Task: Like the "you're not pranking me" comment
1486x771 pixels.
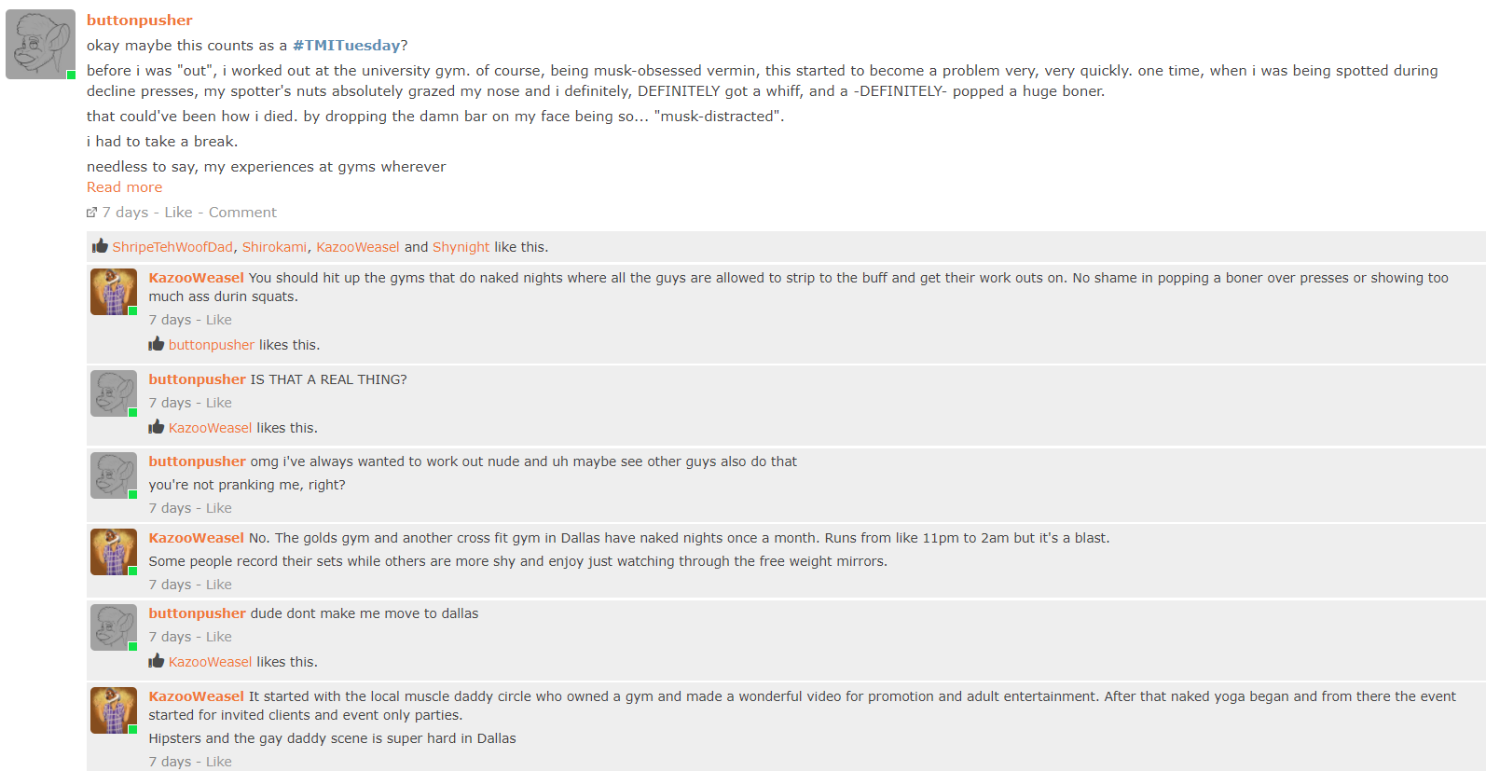Action: 219,508
